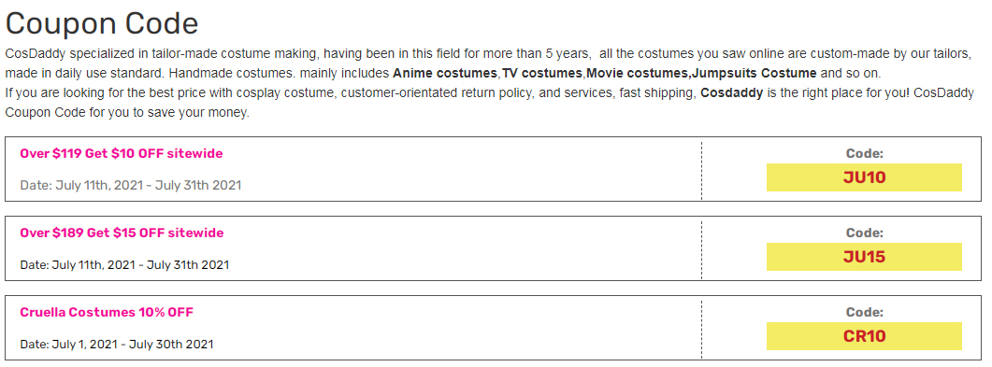This screenshot has width=992, height=367.
Task: Click the Movie costumes bold text
Action: coord(638,73)
